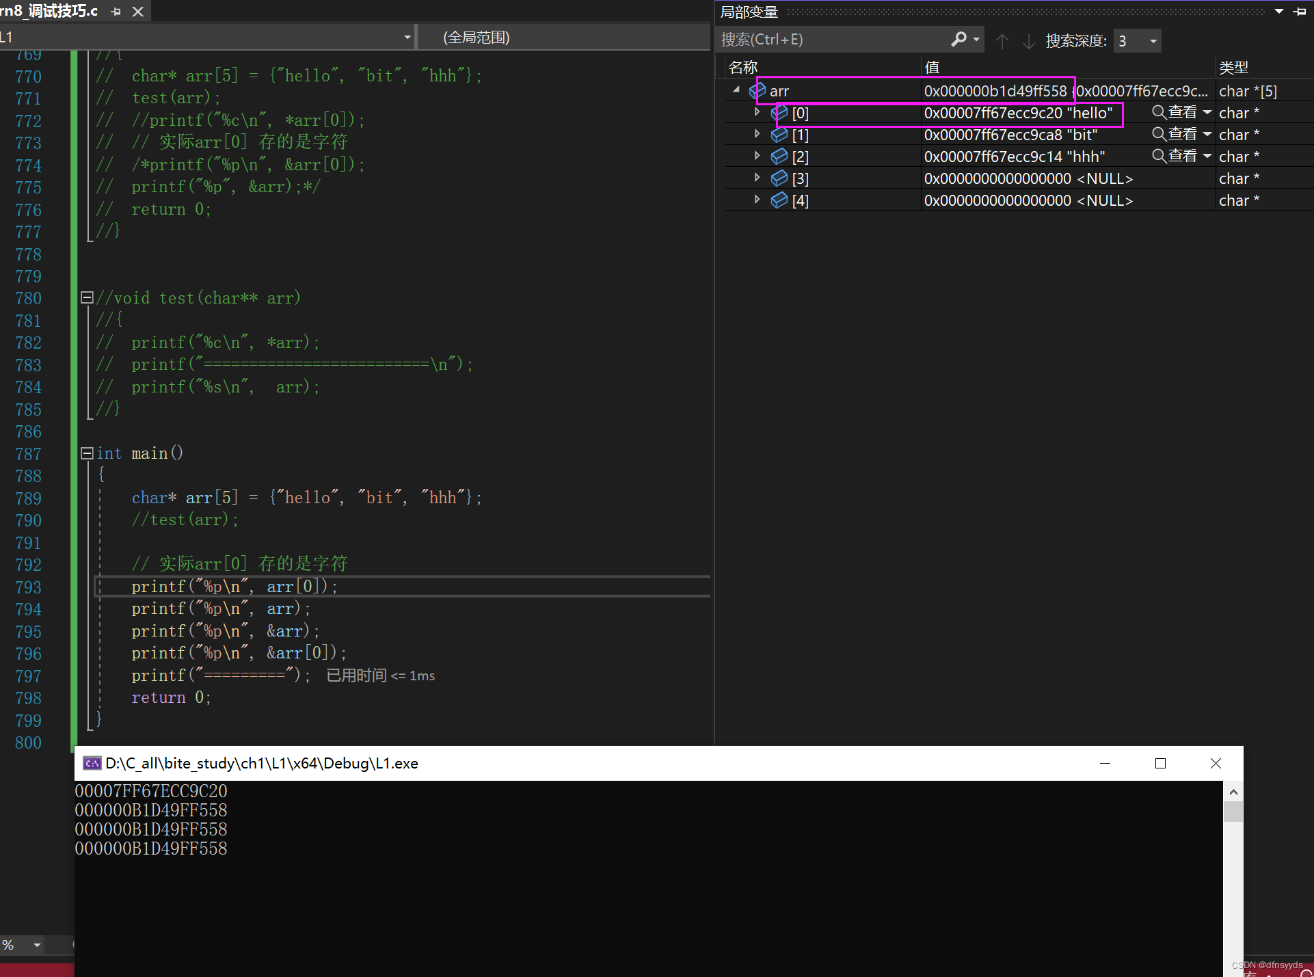Click the magnifier search icon in locals
This screenshot has width=1314, height=977.
pos(958,40)
